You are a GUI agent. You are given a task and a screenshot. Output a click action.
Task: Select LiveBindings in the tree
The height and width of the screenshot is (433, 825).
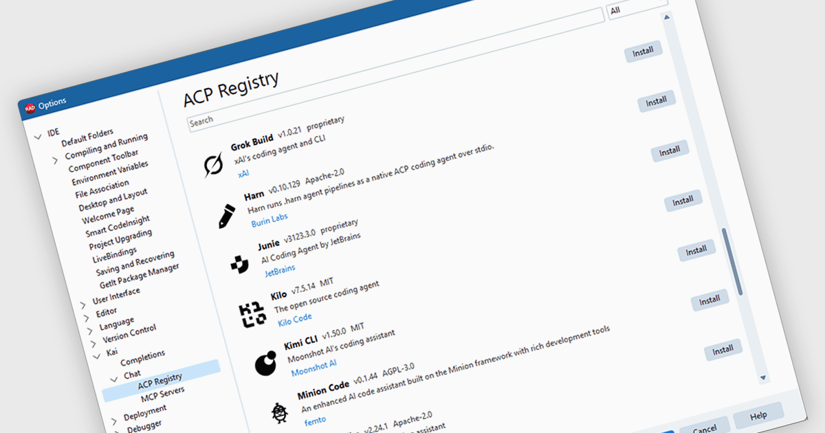coord(114,255)
